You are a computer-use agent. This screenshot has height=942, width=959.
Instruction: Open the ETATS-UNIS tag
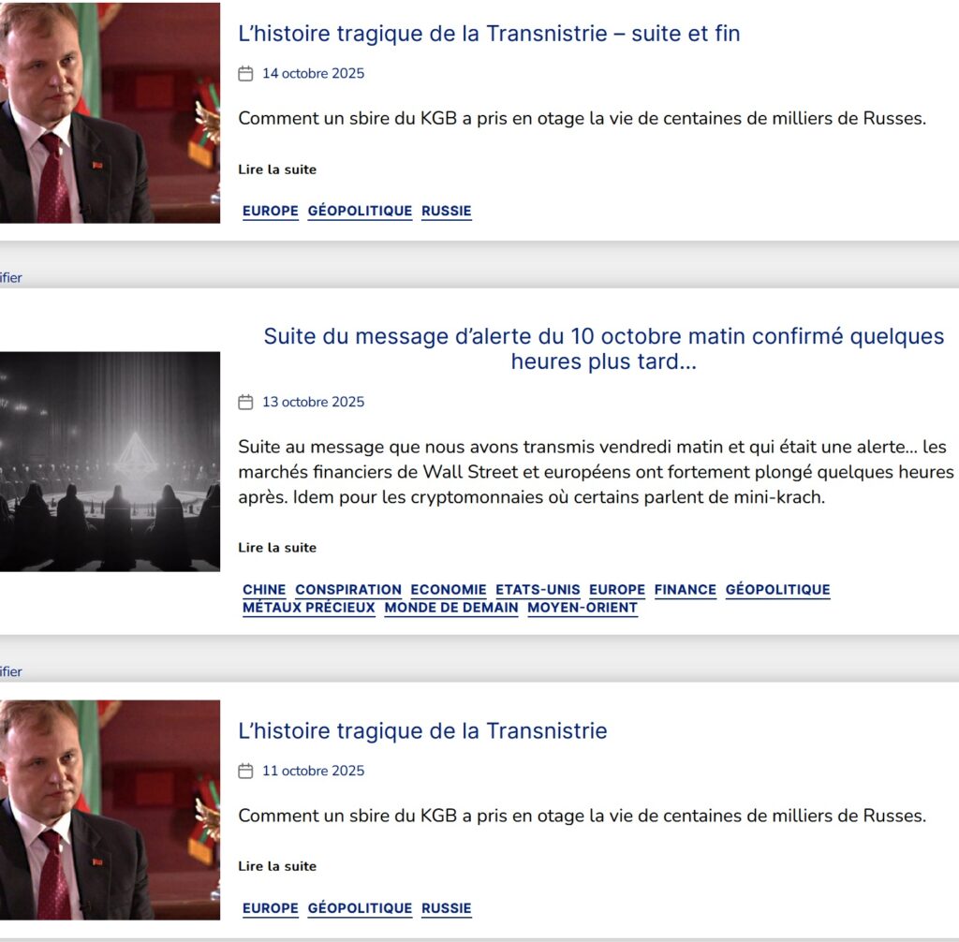coord(538,590)
